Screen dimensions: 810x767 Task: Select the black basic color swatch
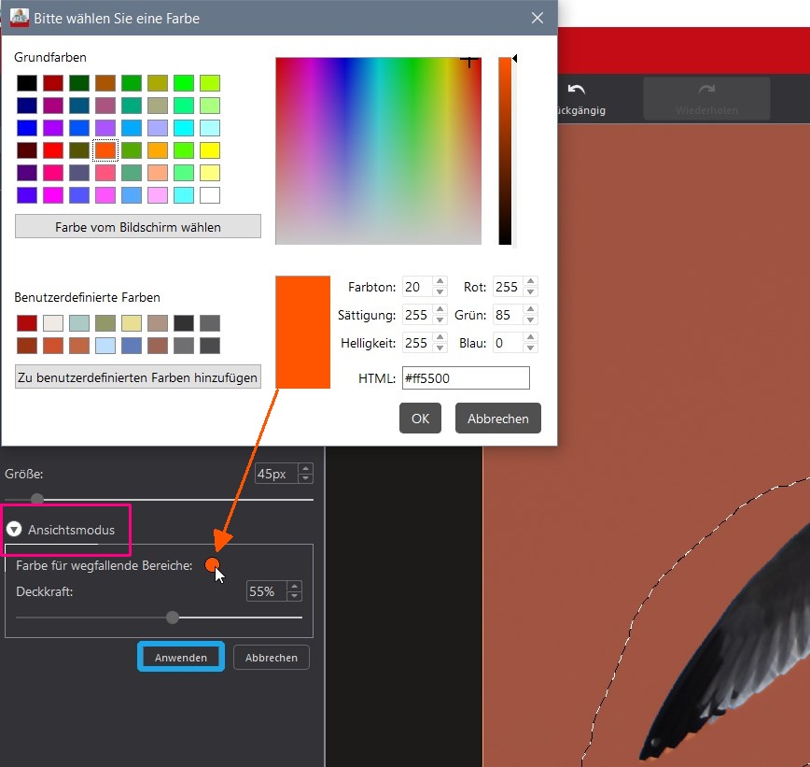[x=27, y=83]
